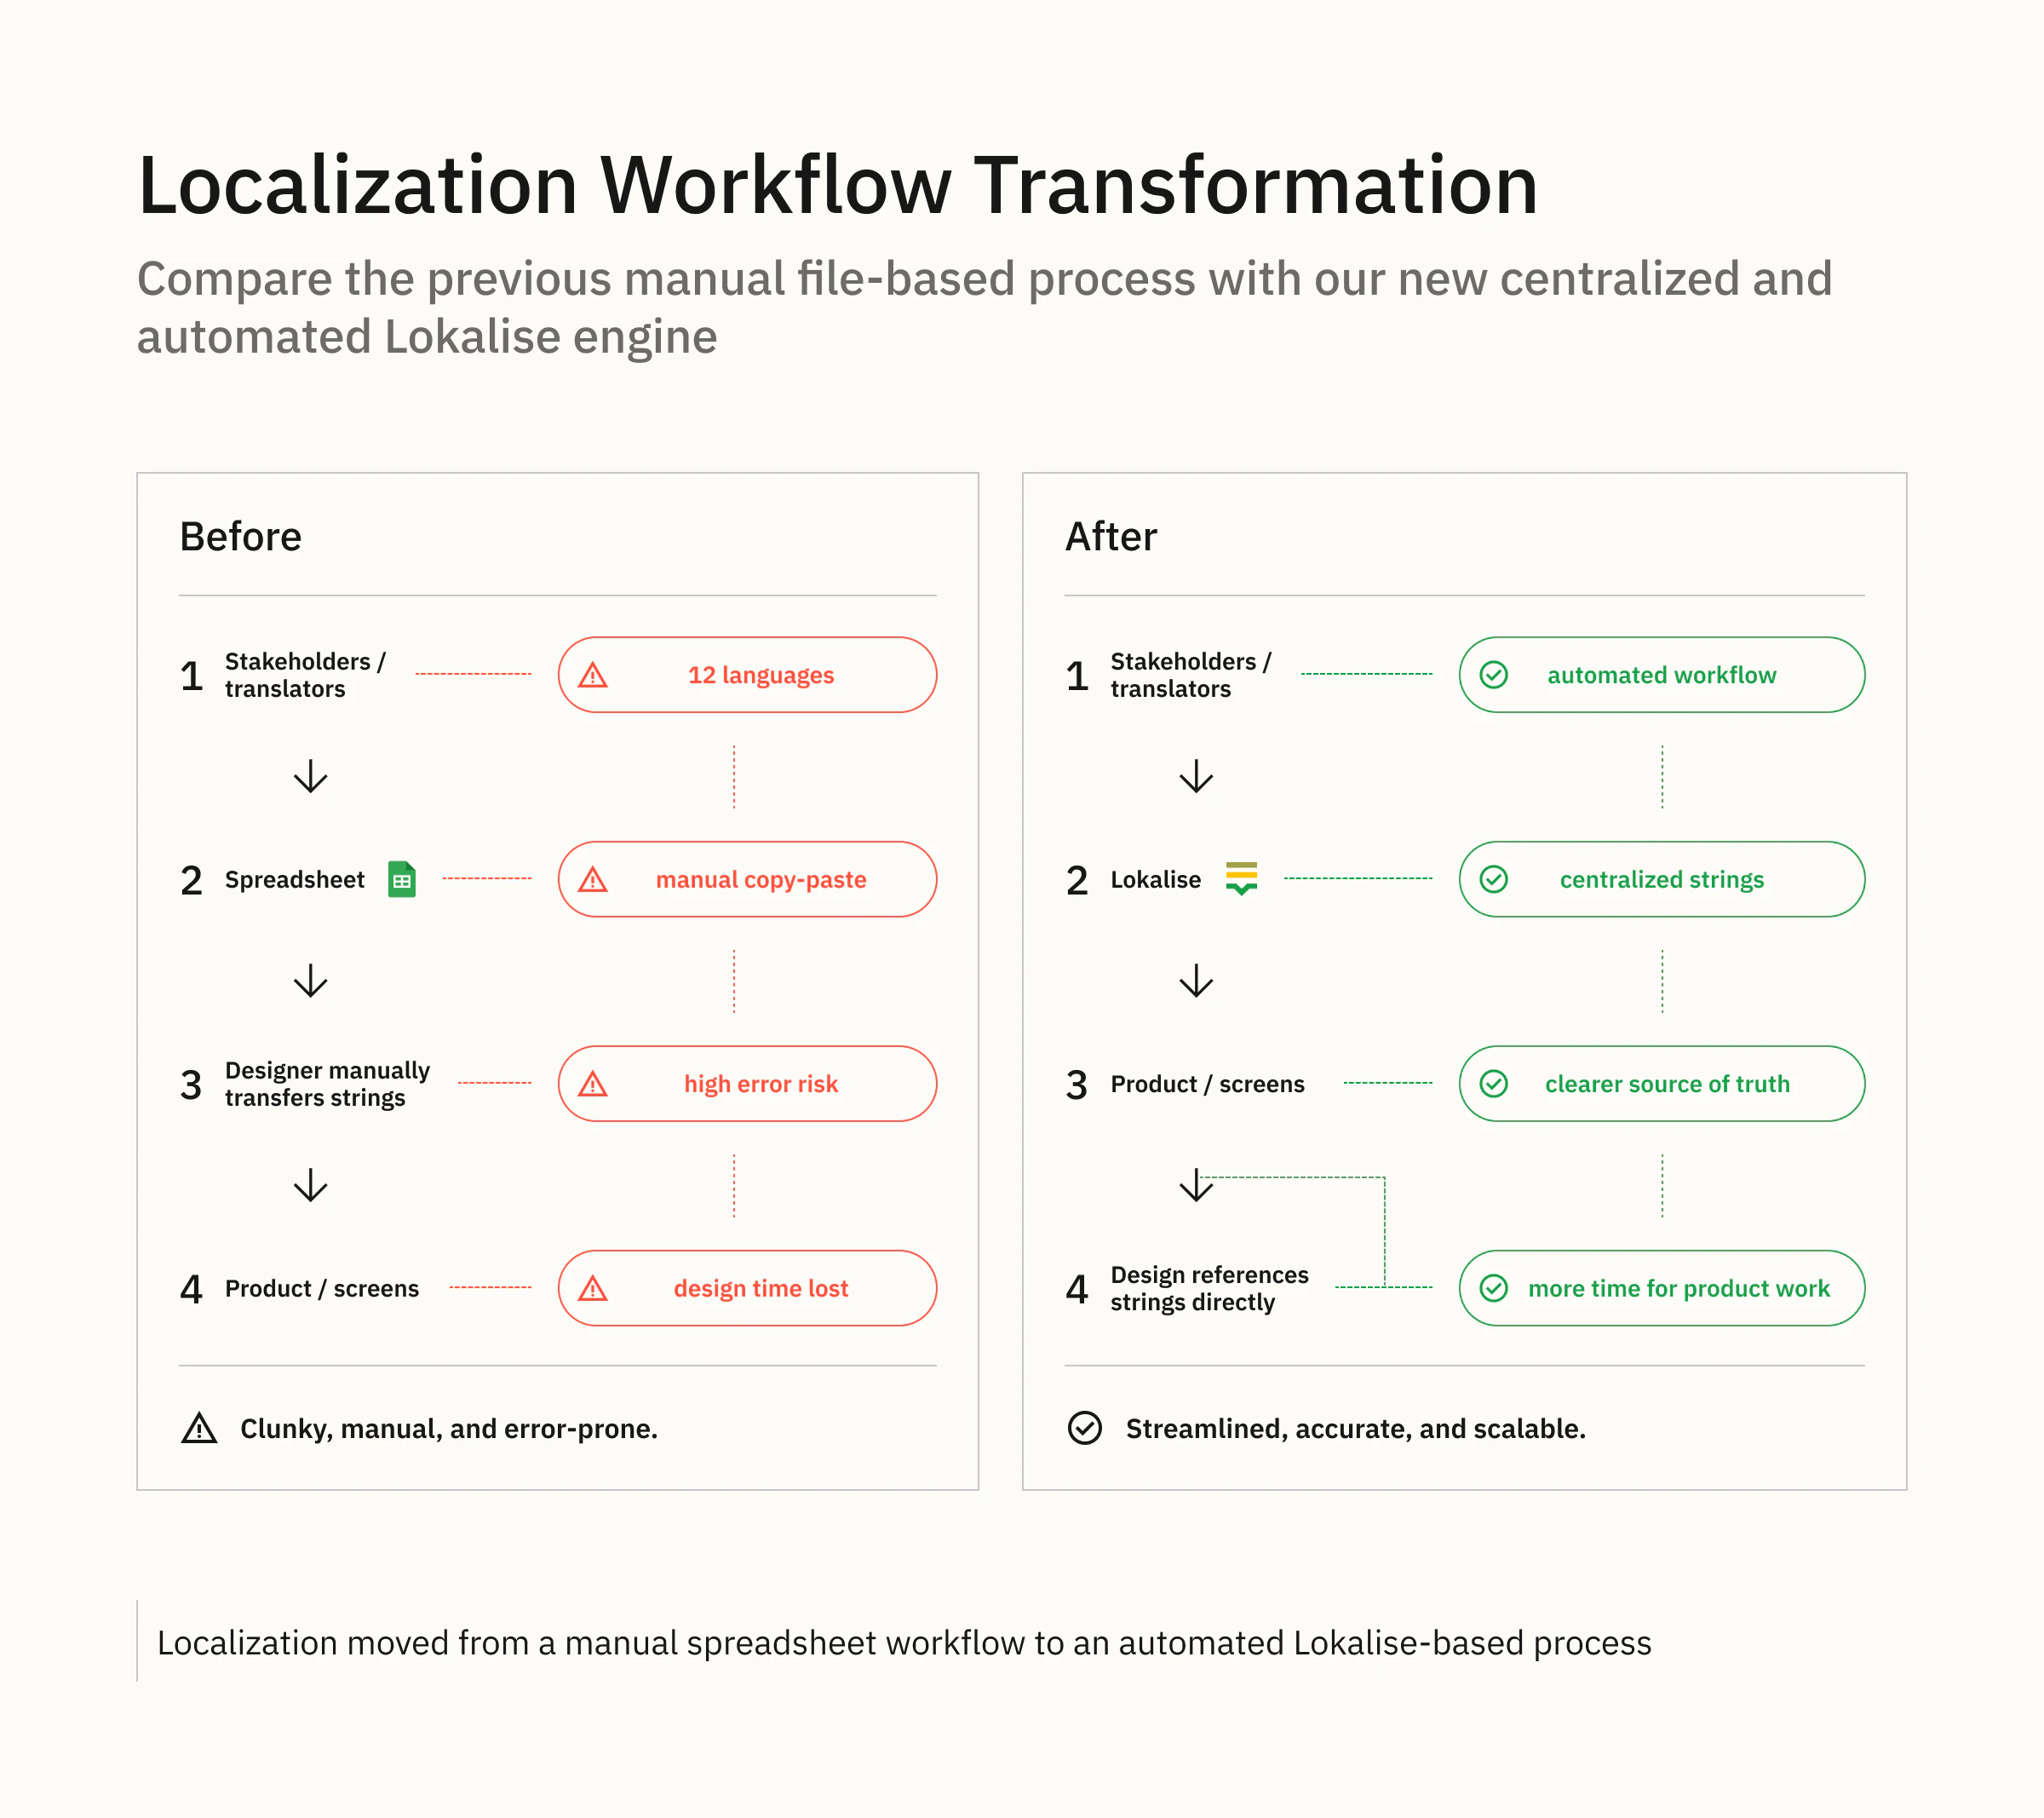Click the Spreadsheet step label

tap(295, 879)
